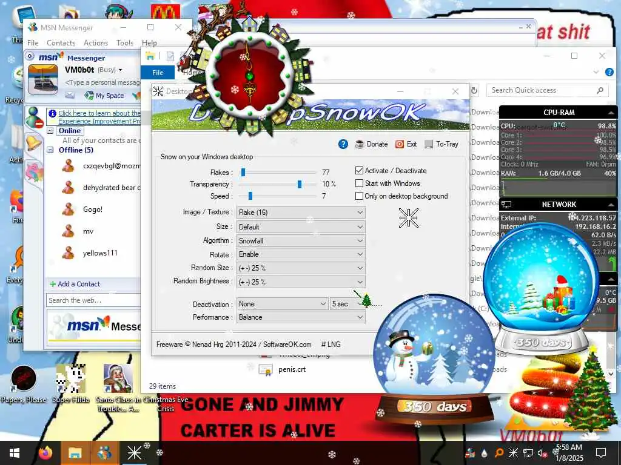Click the File Explorer refresh icon

(474, 91)
